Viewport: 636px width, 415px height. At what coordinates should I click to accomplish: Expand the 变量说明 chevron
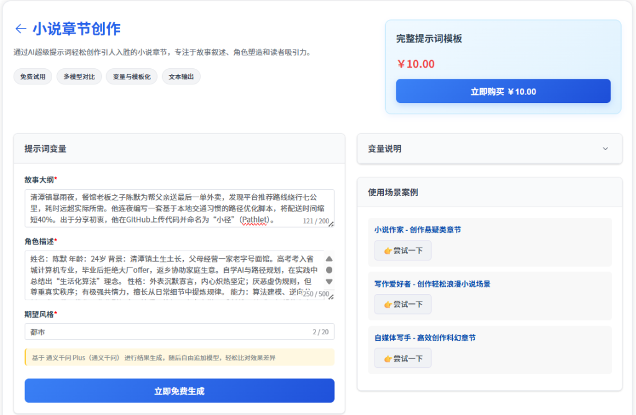[606, 149]
